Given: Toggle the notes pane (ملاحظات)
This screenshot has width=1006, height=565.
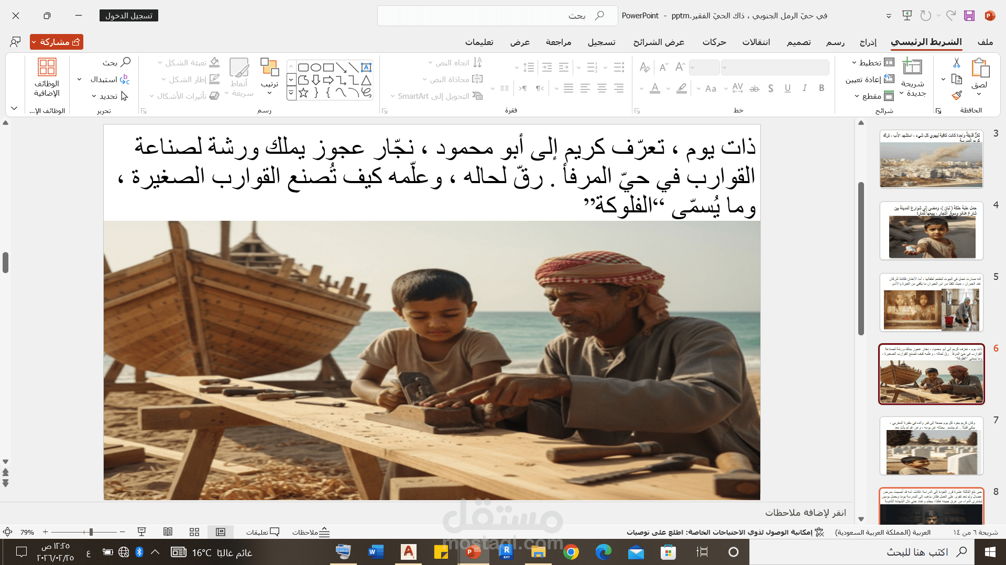Looking at the screenshot, I should pyautogui.click(x=311, y=532).
